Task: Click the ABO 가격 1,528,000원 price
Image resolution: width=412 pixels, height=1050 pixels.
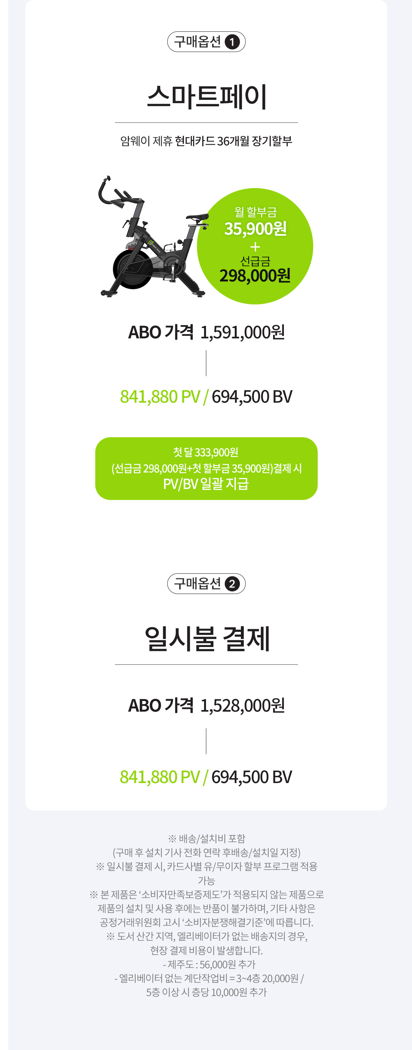Action: (206, 705)
